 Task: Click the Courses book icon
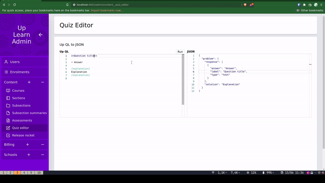click(x=8, y=91)
